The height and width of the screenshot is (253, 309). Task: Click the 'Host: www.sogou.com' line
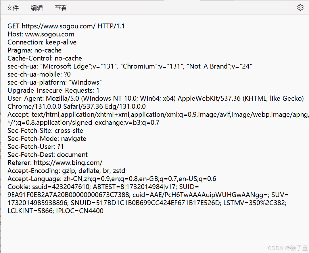tap(41, 34)
